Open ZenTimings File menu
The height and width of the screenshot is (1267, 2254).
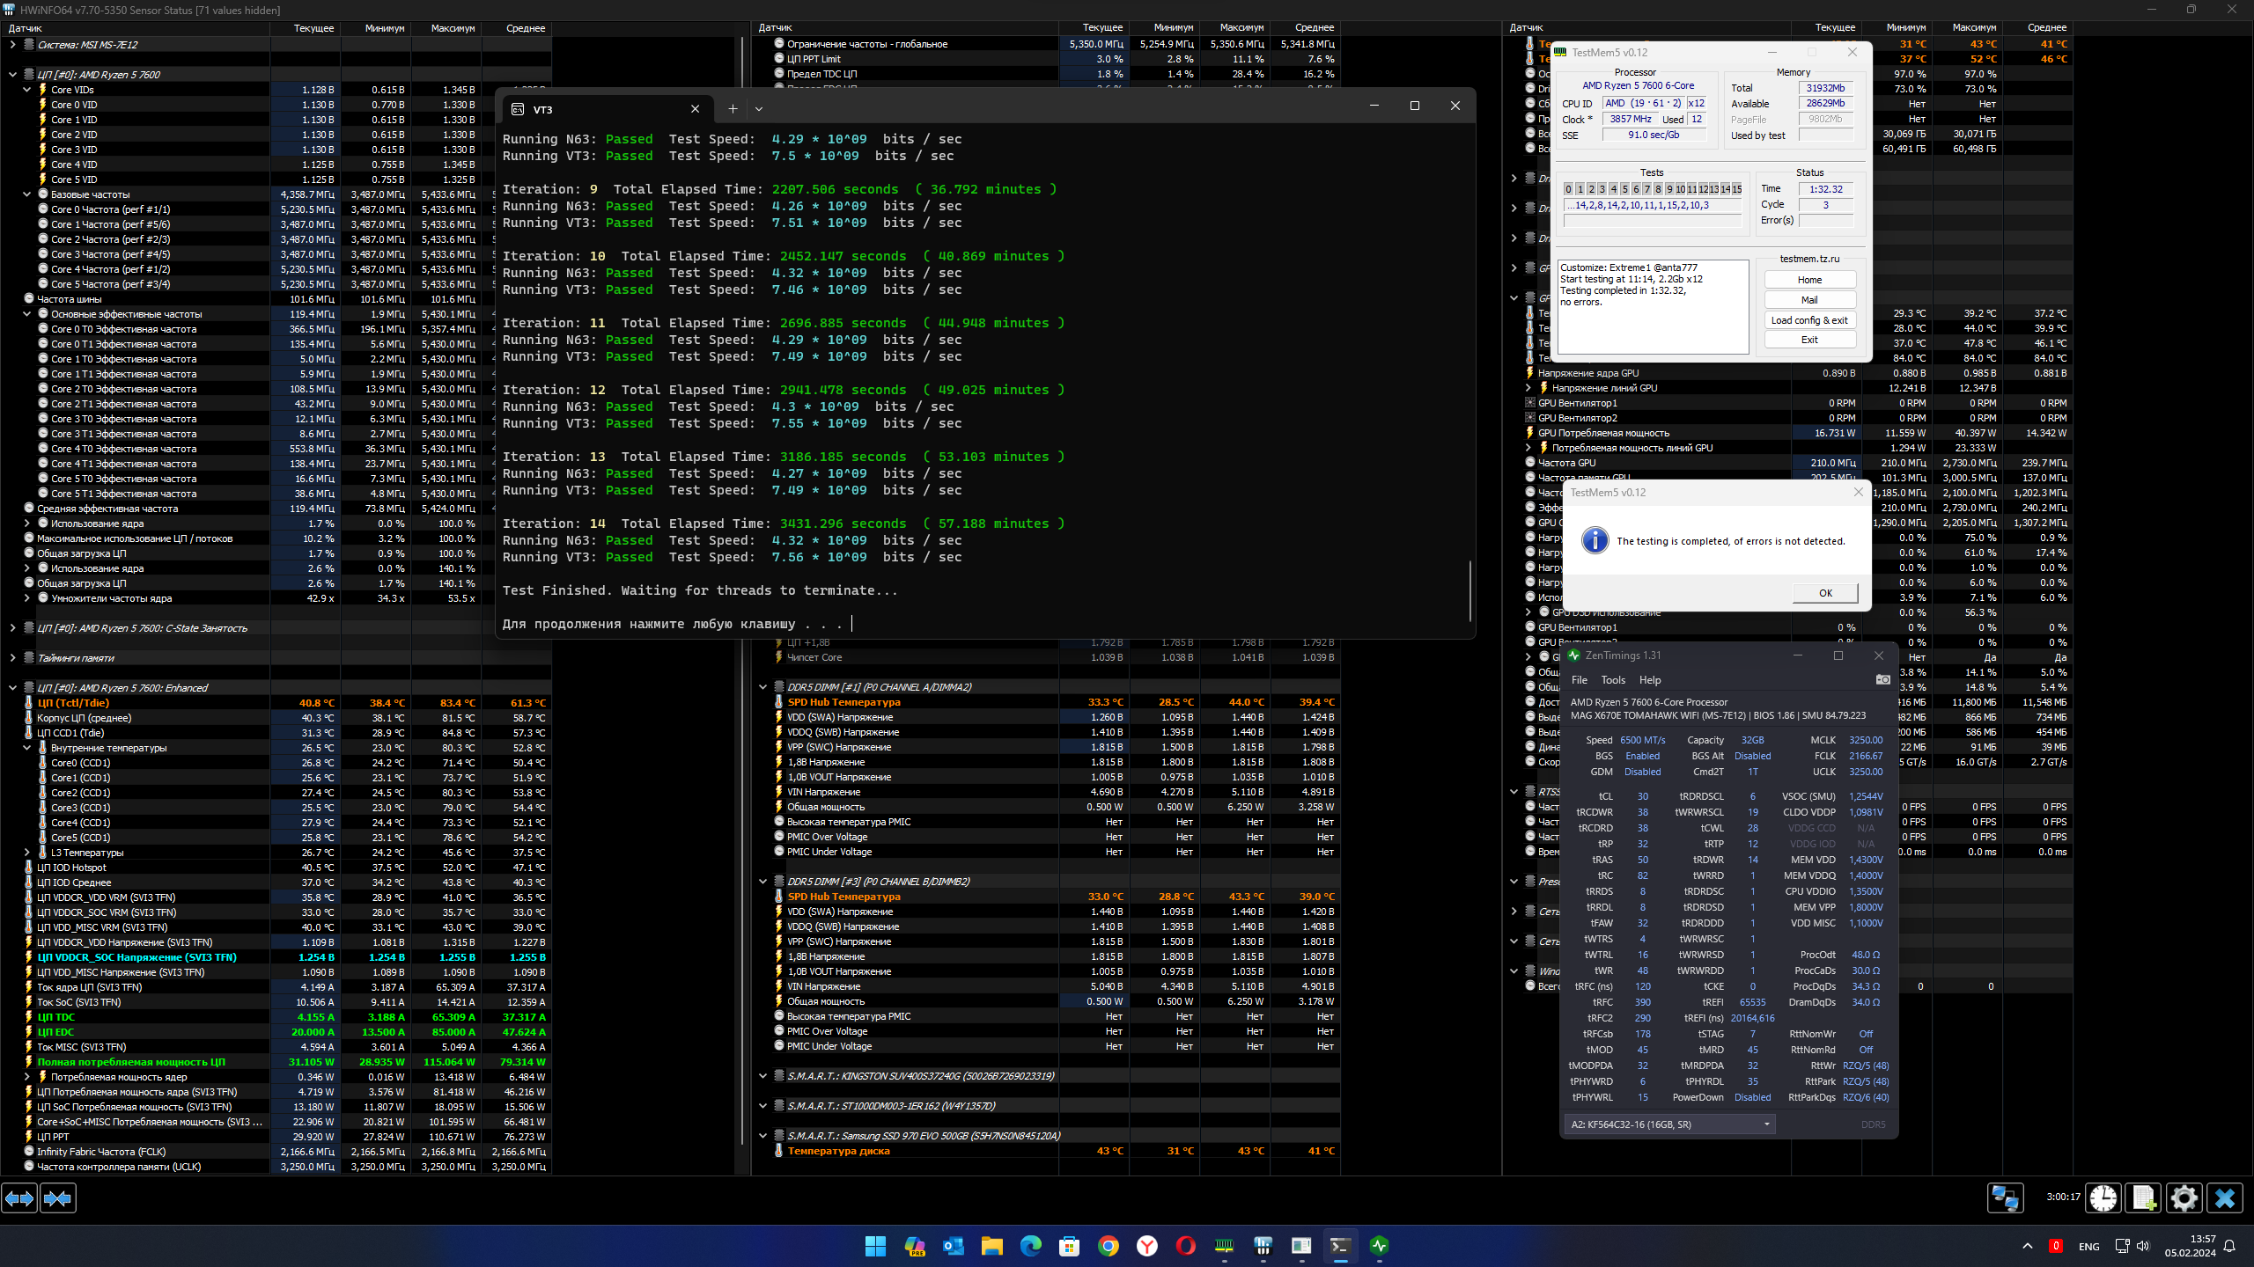point(1580,680)
